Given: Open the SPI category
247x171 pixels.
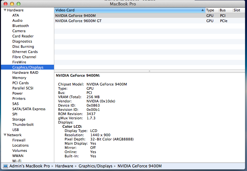Looking at the screenshot, I should coord(15,114).
